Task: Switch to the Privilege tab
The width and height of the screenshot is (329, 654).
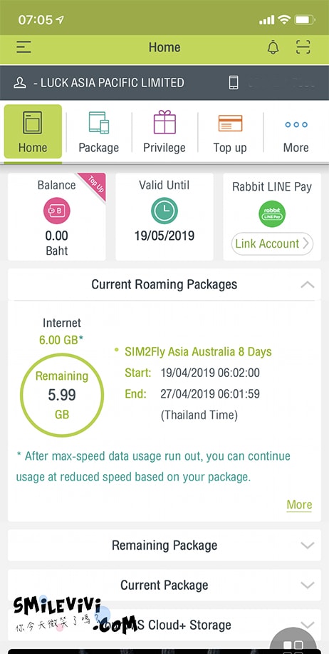Action: click(164, 133)
